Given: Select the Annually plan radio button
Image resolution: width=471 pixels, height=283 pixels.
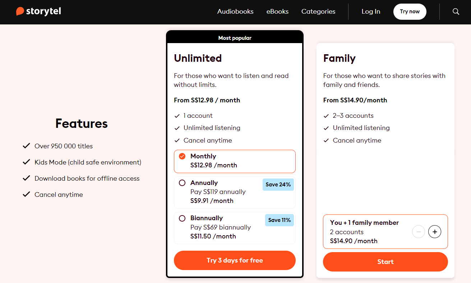Looking at the screenshot, I should pyautogui.click(x=182, y=183).
